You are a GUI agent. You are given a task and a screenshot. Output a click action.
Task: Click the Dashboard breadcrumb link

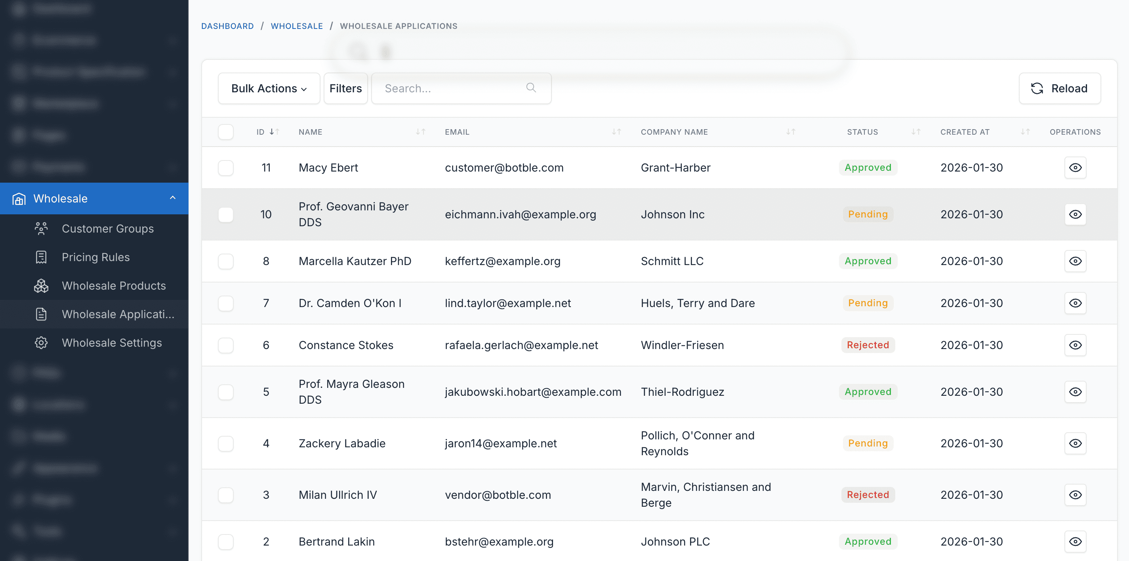[x=227, y=26]
